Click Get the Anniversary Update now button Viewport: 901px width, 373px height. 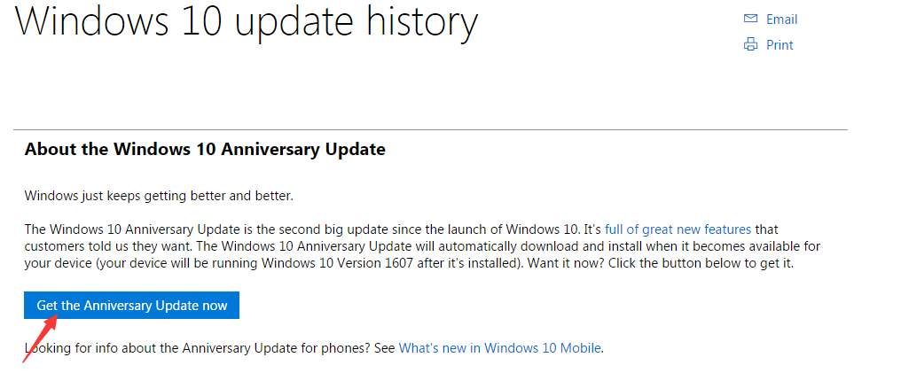(131, 306)
